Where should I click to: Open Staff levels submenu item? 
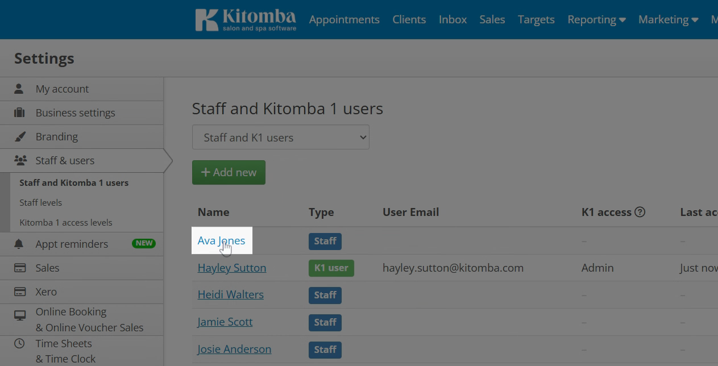coord(40,202)
